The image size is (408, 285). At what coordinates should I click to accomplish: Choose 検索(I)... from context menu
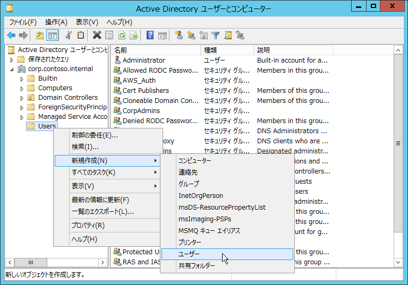[x=107, y=147]
